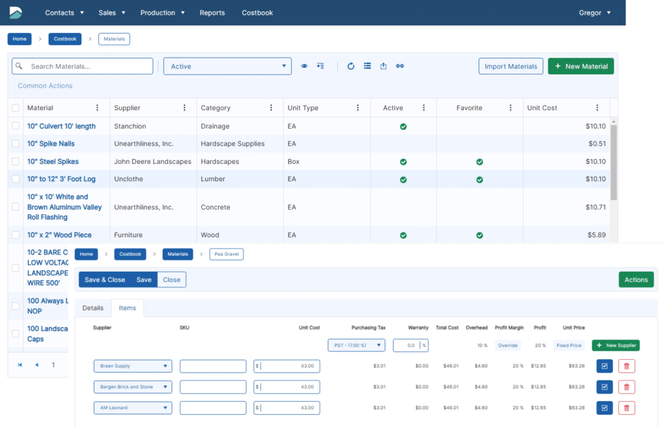The height and width of the screenshot is (427, 663).
Task: Expand the PST purchasing tax dropdown
Action: [356, 345]
